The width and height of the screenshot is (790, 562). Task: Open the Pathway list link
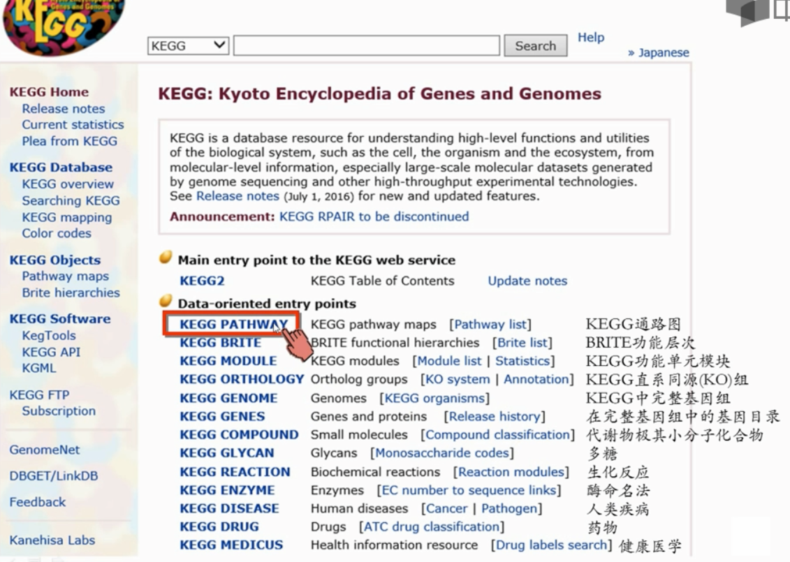[x=490, y=325]
